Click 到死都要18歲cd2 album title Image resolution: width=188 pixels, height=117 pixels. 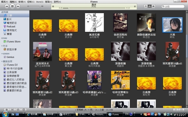[x=42, y=92]
